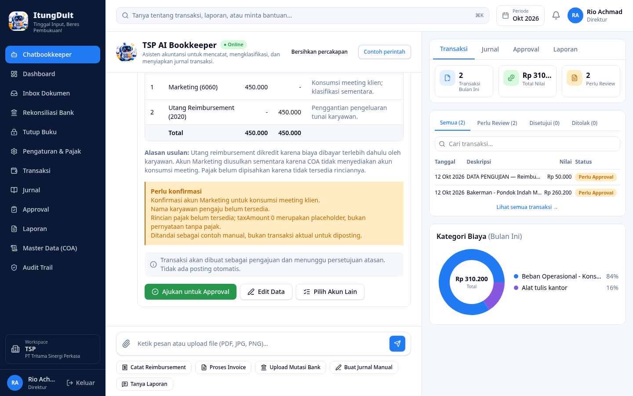Filter by Perlu Review (2) tab
The height and width of the screenshot is (396, 633).
[497, 123]
